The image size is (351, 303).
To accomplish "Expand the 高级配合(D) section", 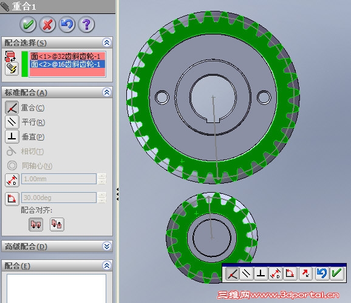I will tap(107, 246).
